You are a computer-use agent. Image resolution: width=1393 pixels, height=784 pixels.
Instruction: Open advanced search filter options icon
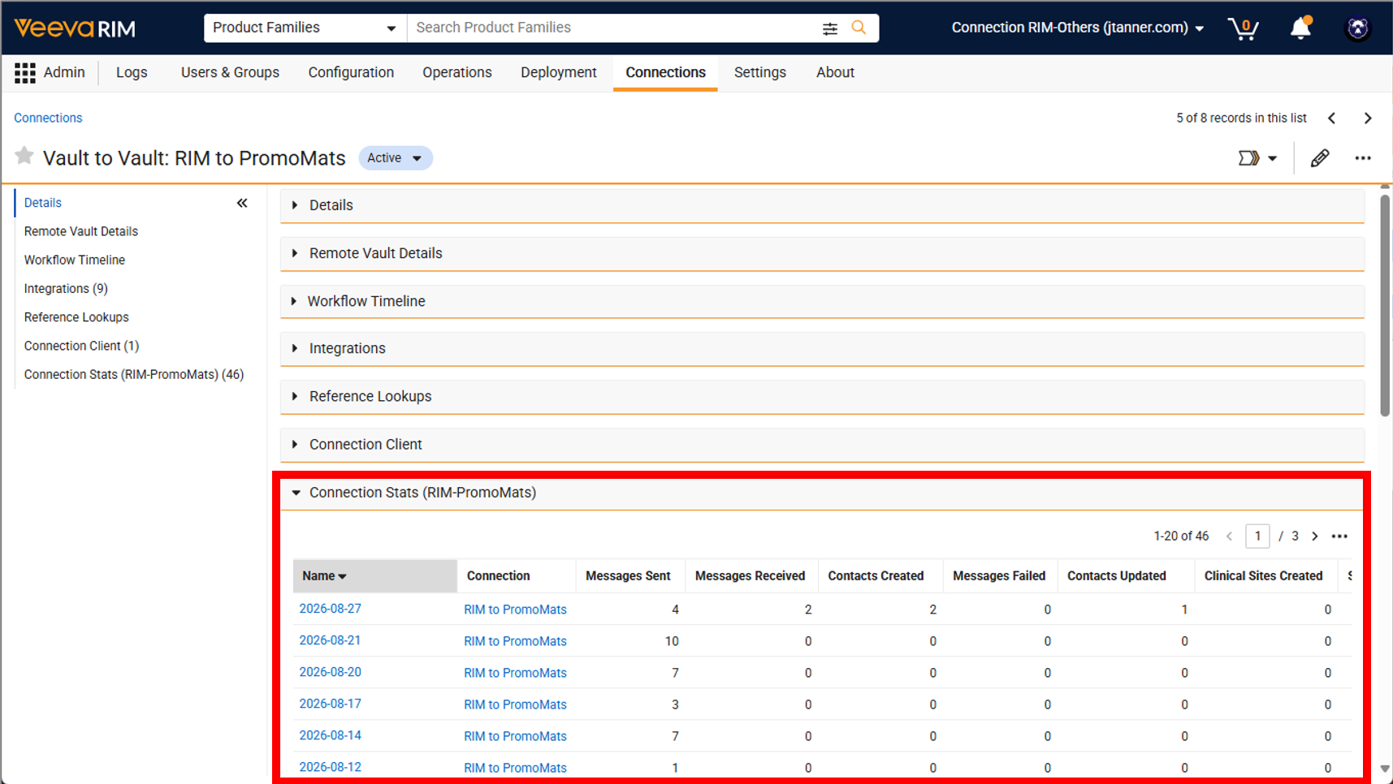(x=829, y=28)
